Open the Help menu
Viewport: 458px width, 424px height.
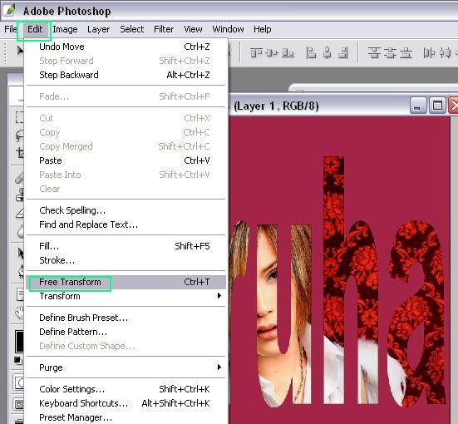pos(263,29)
